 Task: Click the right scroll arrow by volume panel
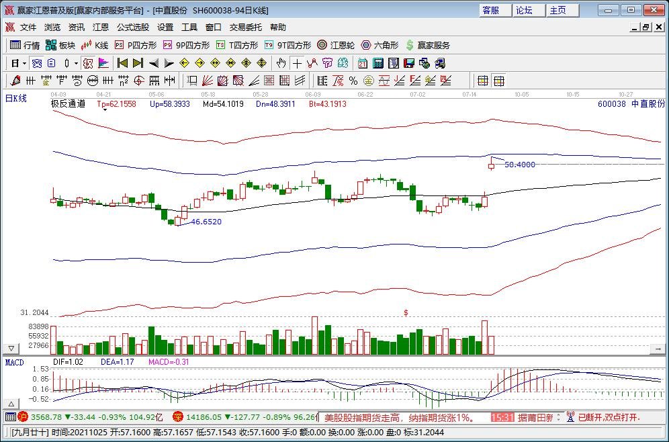coord(658,349)
